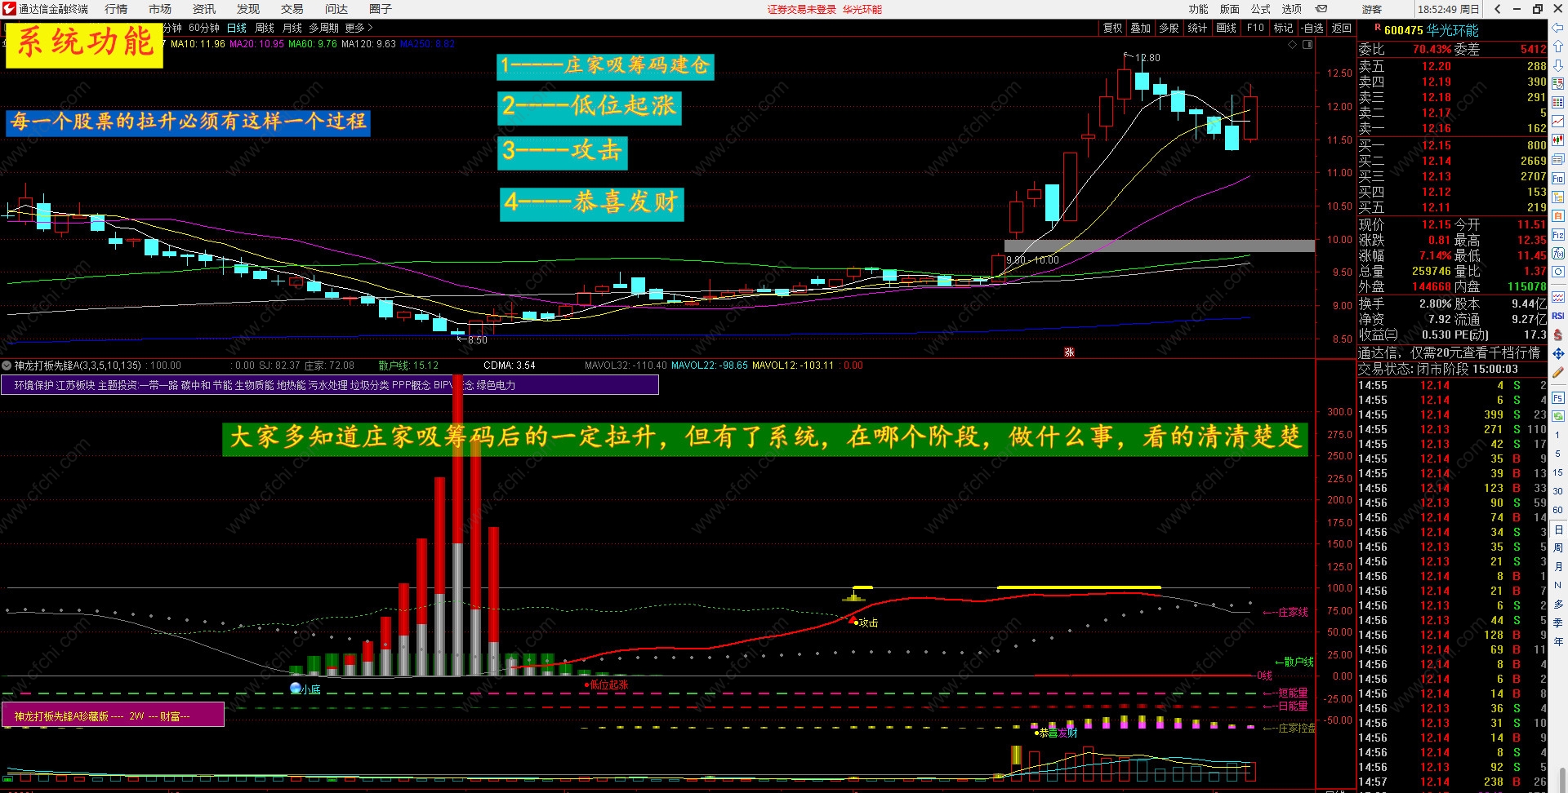Click the 游客 guest account label

pos(1372,9)
